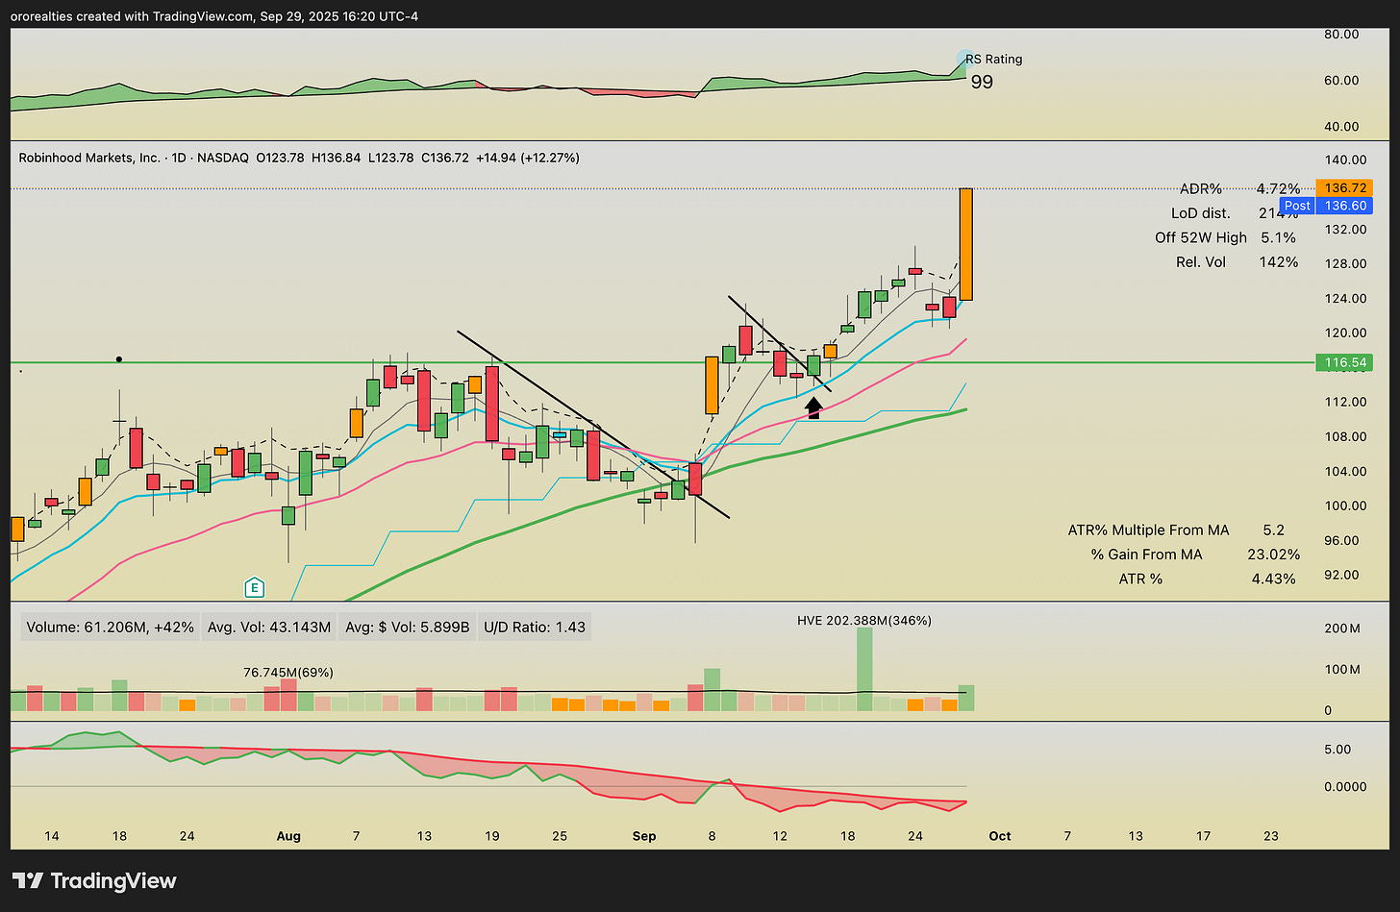Click the +14.94 (+12.27%) change value

tap(526, 158)
